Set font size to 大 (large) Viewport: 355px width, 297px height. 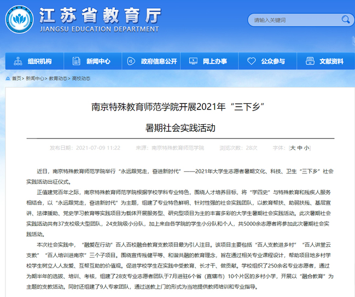[293, 148]
